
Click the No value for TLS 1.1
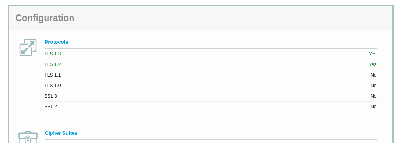pyautogui.click(x=373, y=75)
